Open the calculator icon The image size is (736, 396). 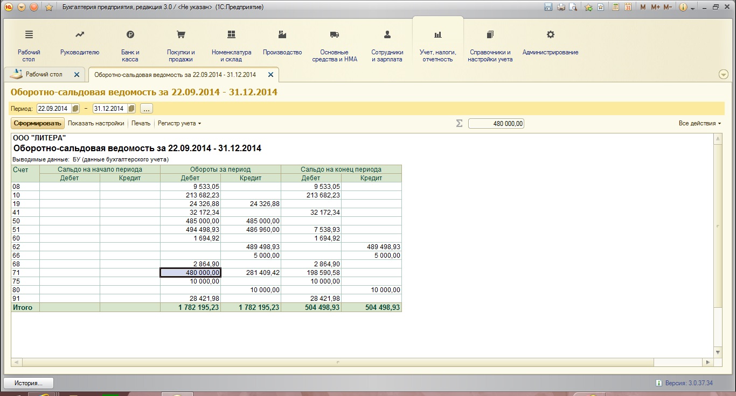pyautogui.click(x=615, y=8)
